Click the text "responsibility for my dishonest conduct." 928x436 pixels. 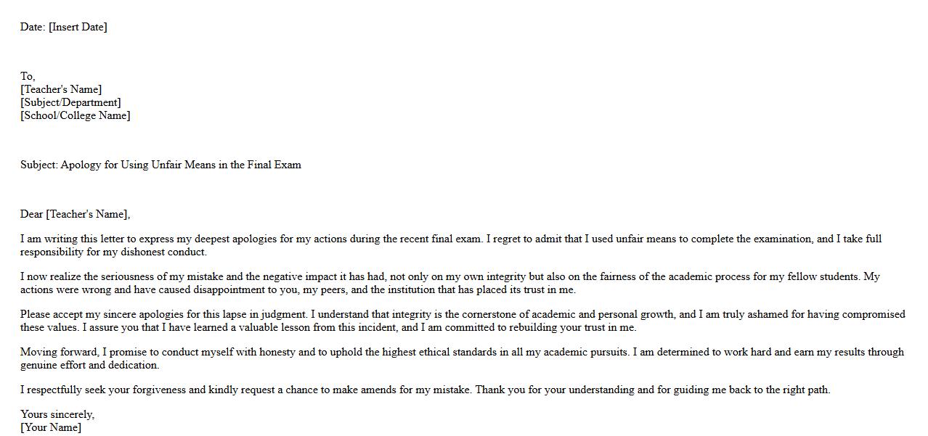tap(113, 252)
